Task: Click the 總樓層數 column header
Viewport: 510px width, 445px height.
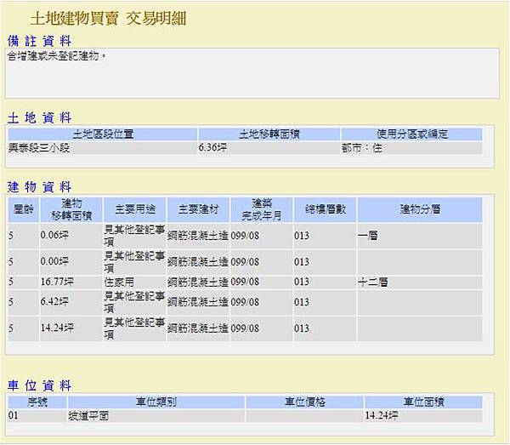Action: [x=325, y=209]
